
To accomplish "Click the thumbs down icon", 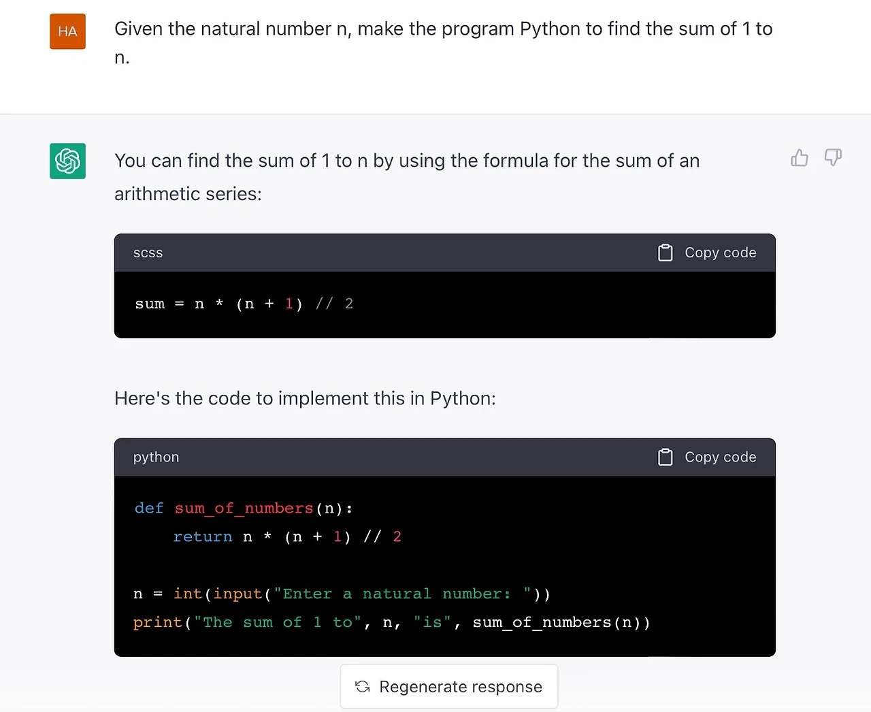I will (x=833, y=158).
